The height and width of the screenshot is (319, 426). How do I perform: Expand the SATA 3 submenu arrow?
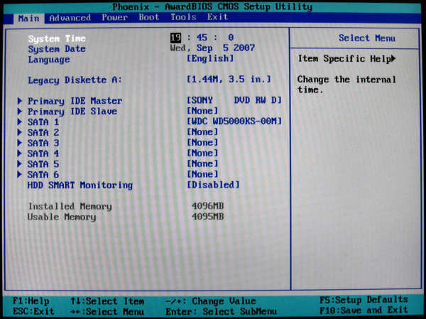tap(20, 143)
